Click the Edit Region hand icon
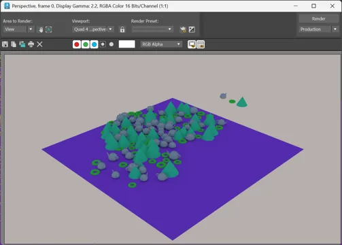This screenshot has height=245, width=342. [x=41, y=29]
